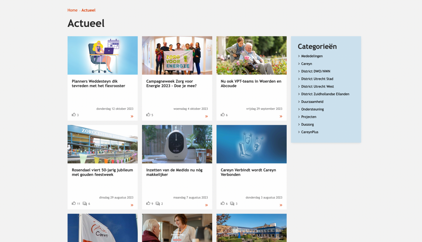Click read-more arrows on Careyn Verbindt card

point(281,205)
